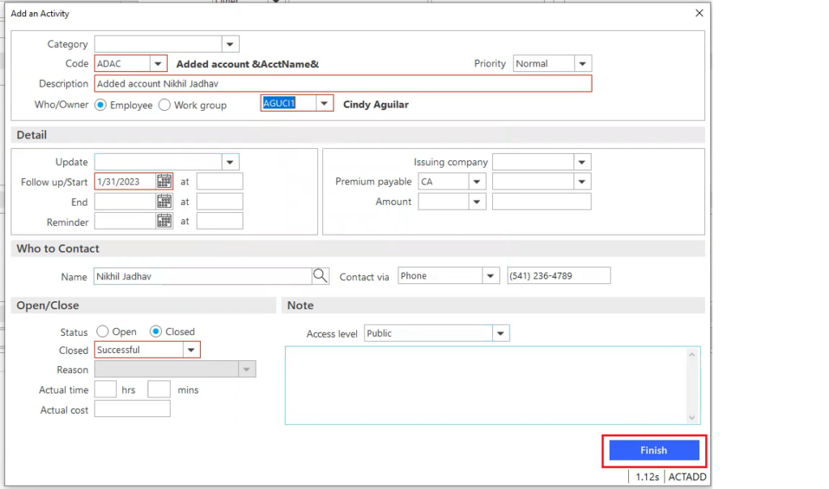Open the Amount type dropdown

coord(476,202)
